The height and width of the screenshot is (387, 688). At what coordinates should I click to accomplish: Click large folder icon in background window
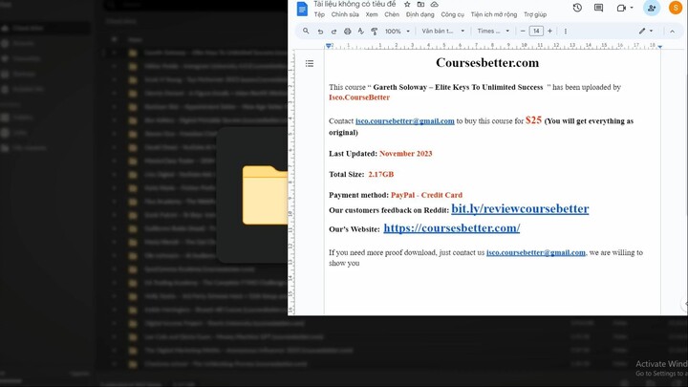265,195
